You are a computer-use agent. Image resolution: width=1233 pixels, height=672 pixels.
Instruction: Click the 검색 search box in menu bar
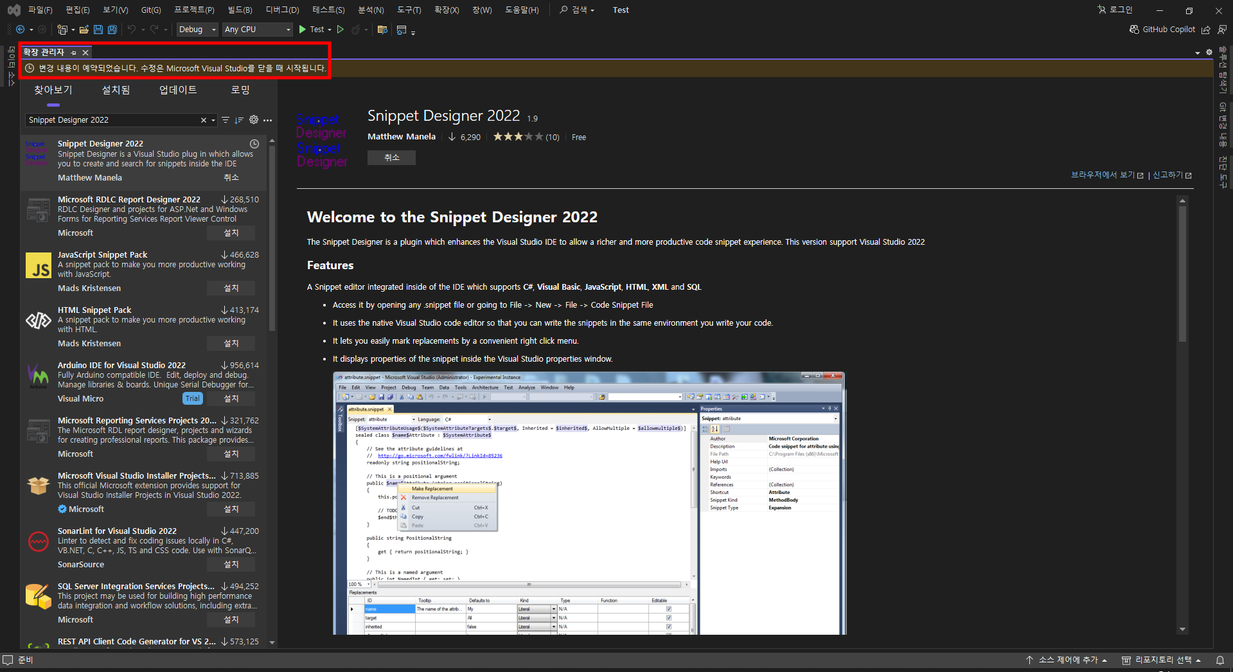click(577, 10)
